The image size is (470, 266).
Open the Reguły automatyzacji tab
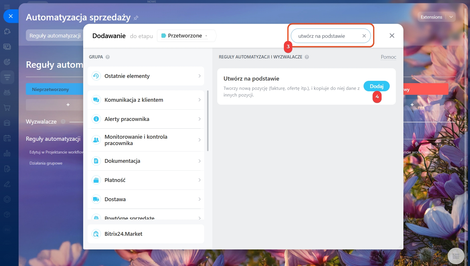55,35
